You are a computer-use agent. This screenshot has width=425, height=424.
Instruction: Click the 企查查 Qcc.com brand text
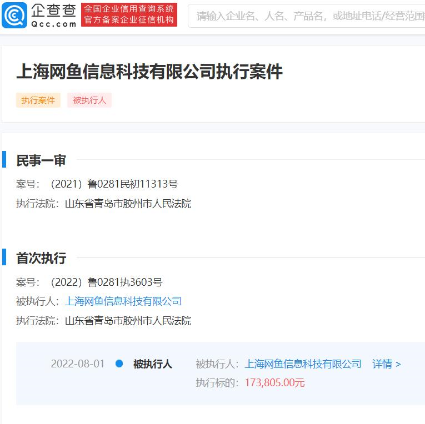(x=53, y=16)
